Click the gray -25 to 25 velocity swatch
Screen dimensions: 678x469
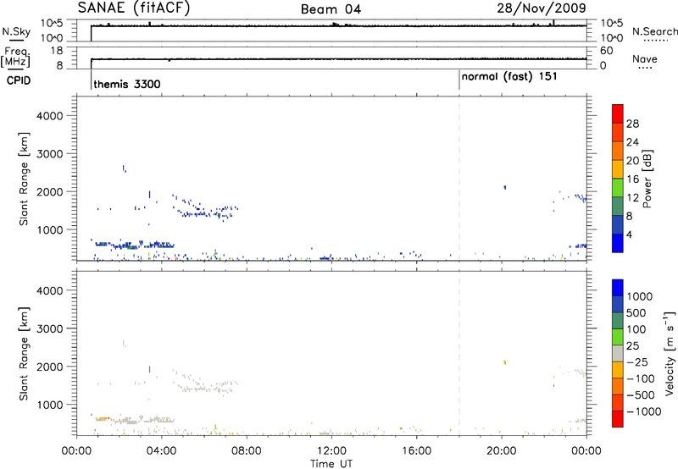(618, 353)
